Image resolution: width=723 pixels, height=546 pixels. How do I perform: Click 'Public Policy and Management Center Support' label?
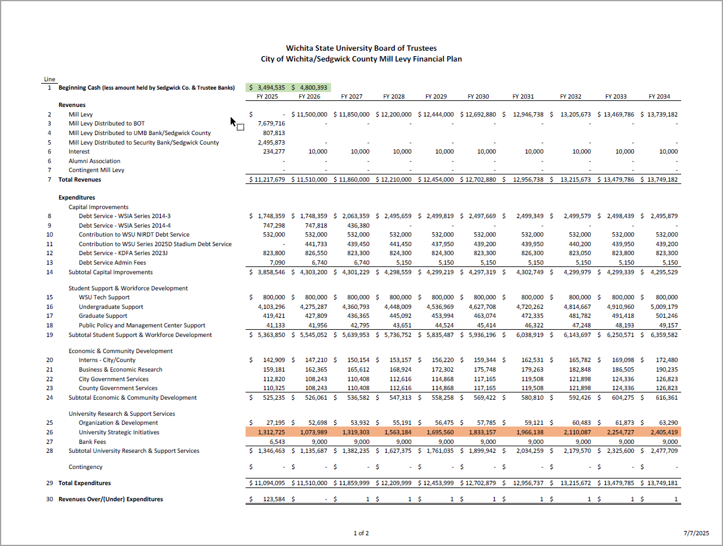(x=142, y=326)
